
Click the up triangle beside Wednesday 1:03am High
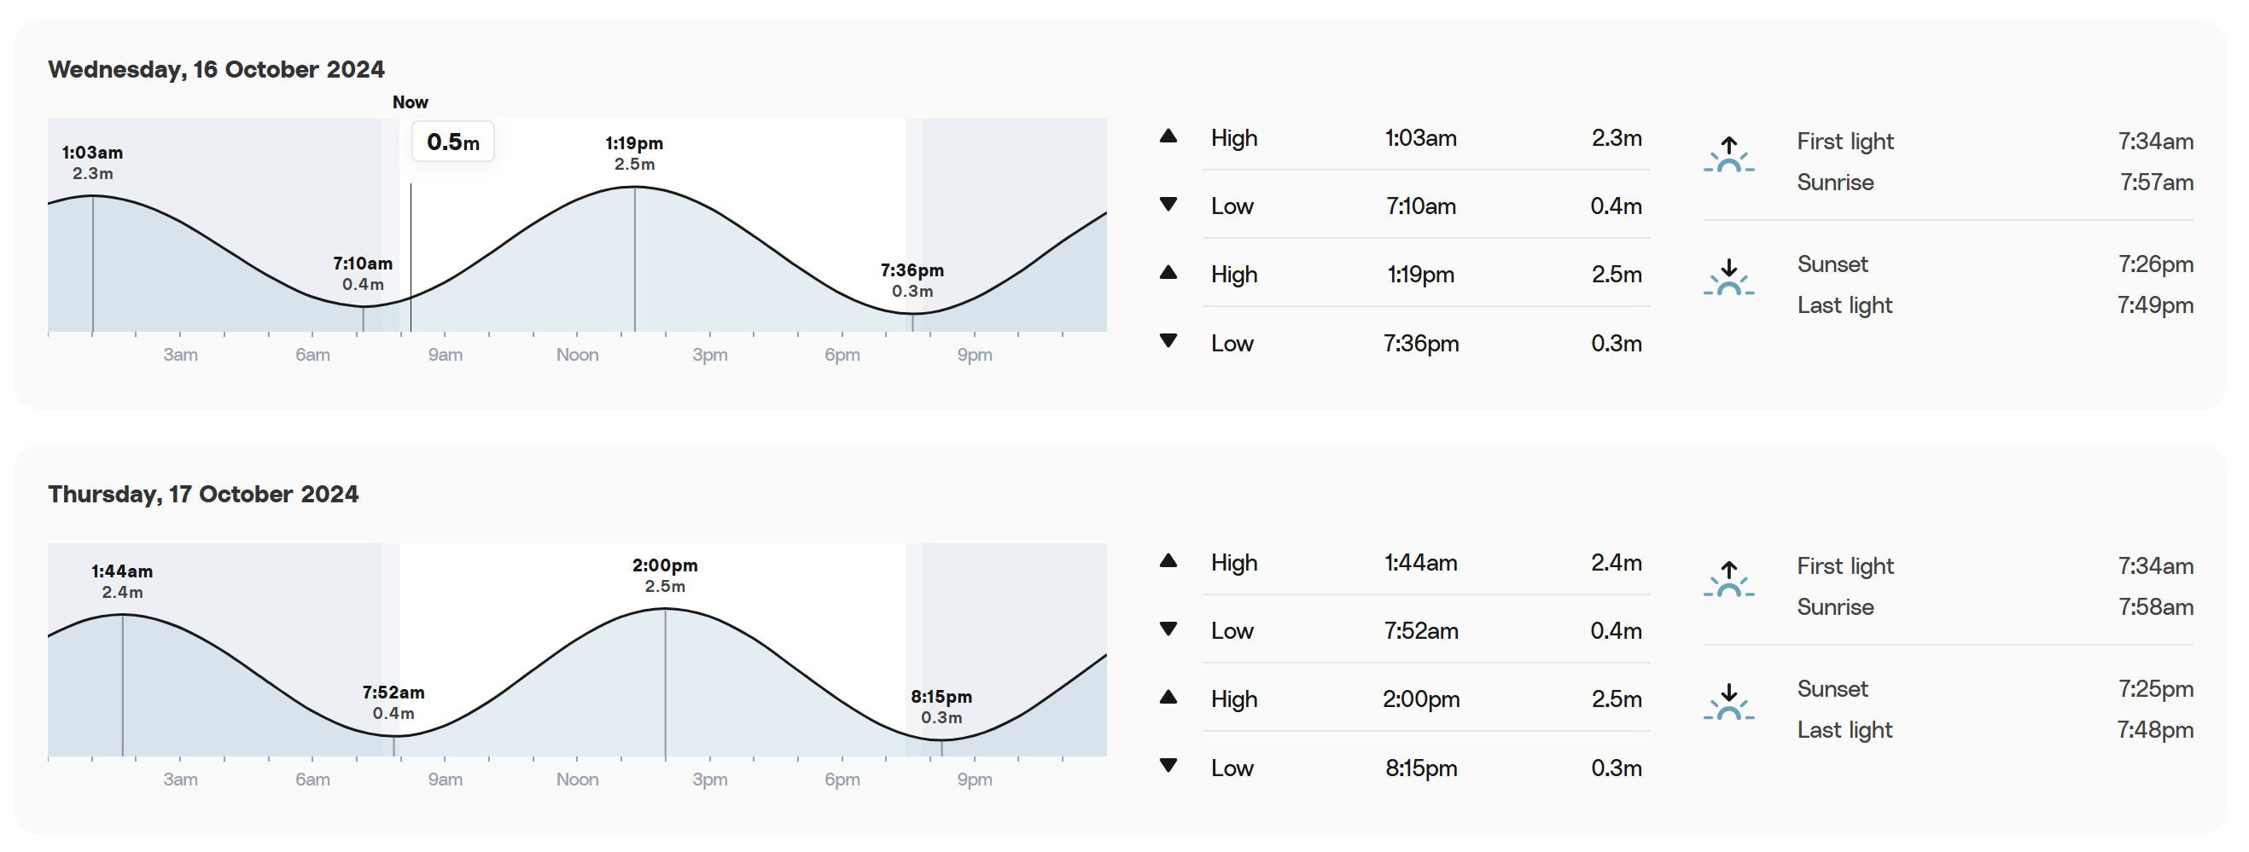[1168, 136]
